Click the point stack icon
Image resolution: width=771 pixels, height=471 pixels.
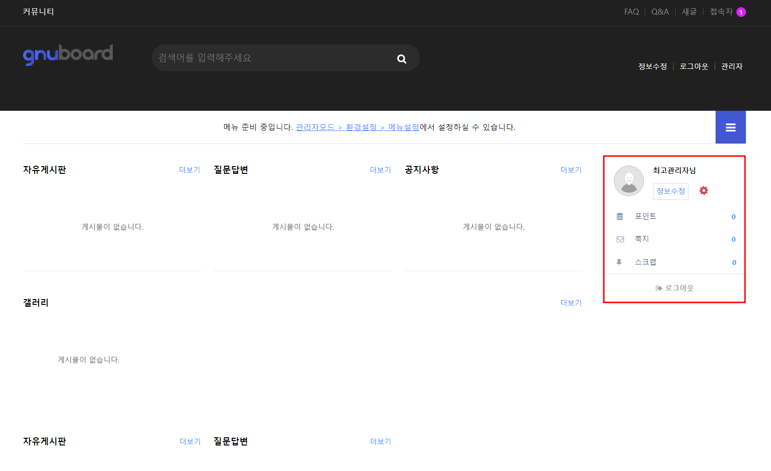620,217
